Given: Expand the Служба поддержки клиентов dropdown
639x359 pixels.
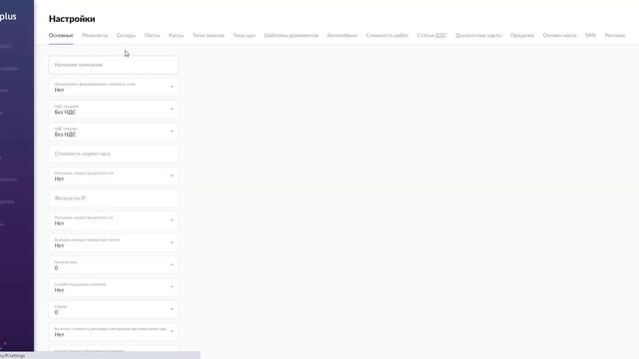Looking at the screenshot, I should (x=114, y=287).
